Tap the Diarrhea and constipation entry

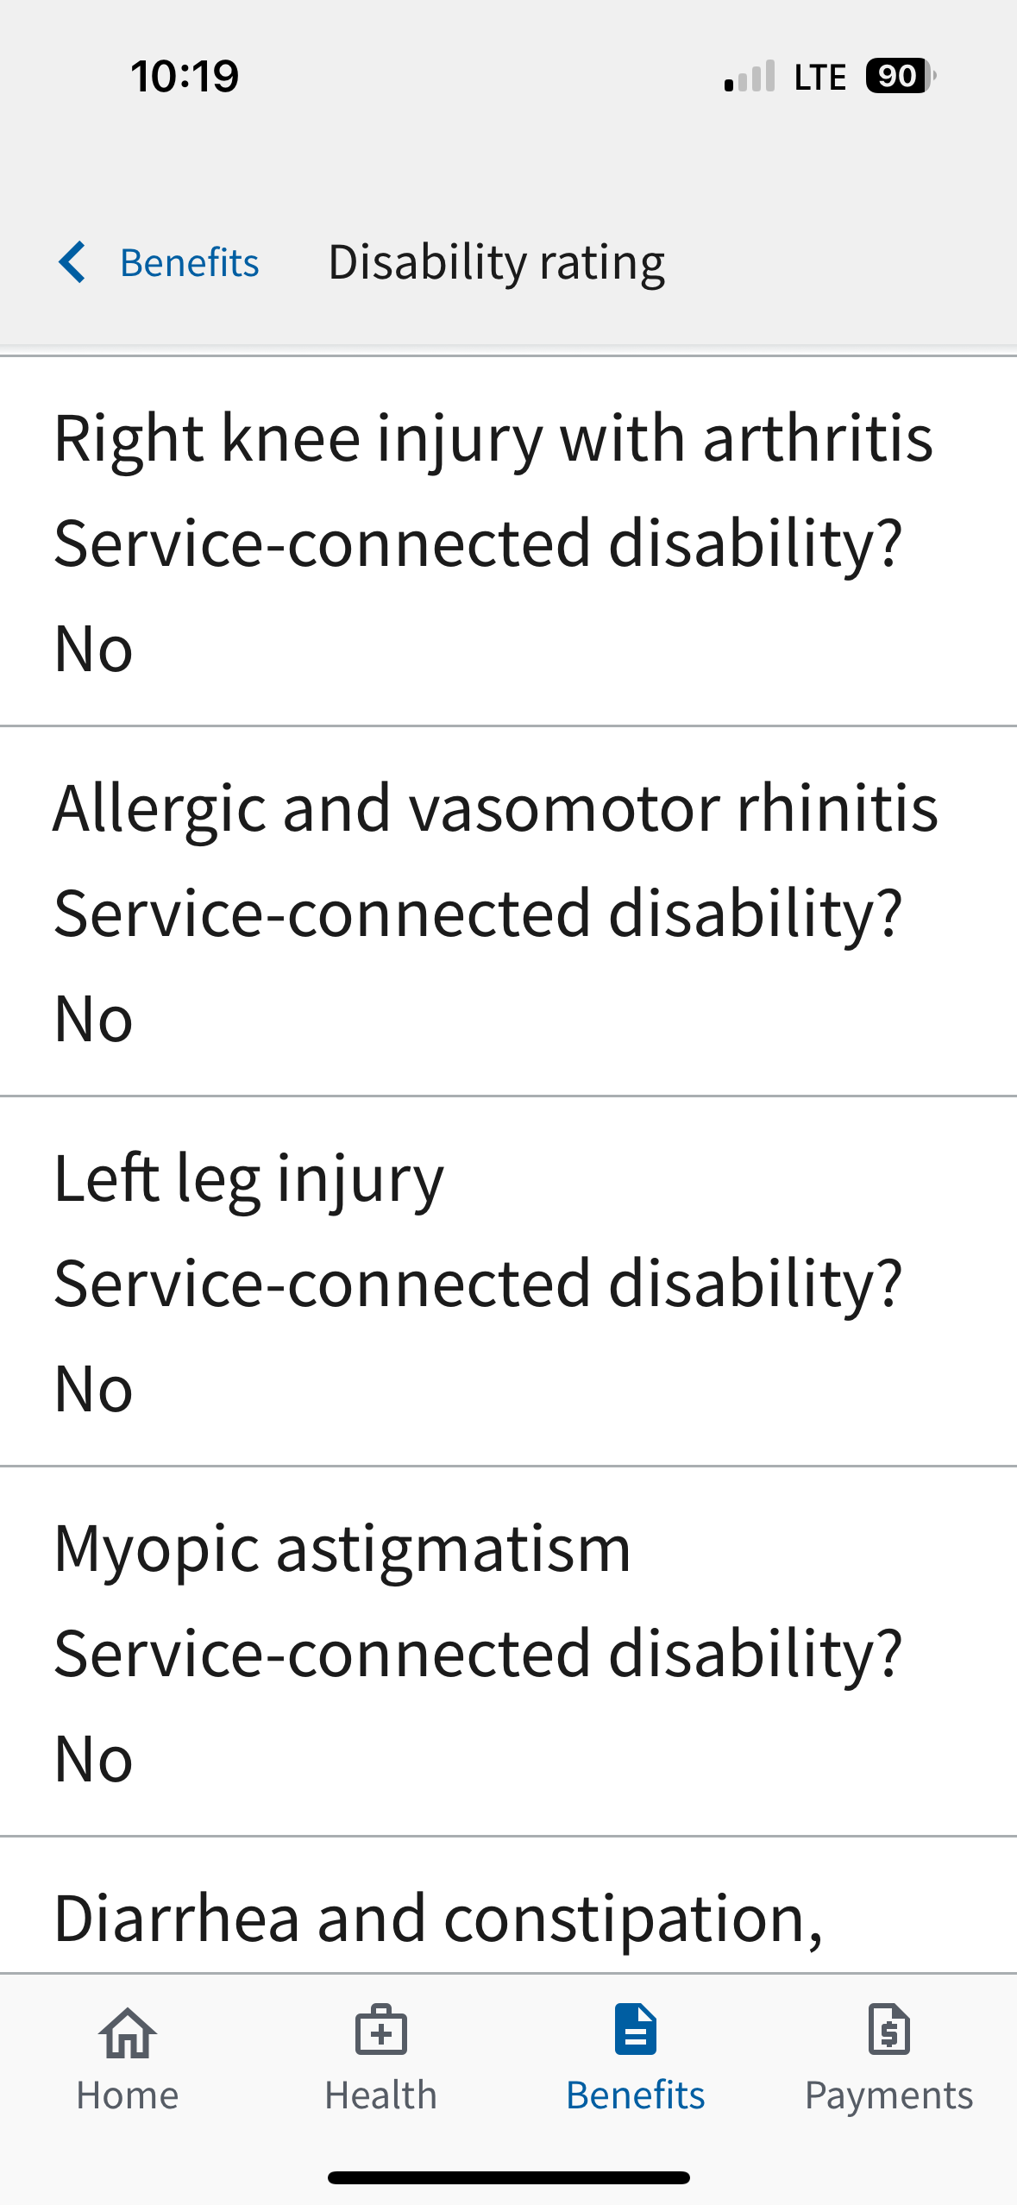coord(438,1919)
